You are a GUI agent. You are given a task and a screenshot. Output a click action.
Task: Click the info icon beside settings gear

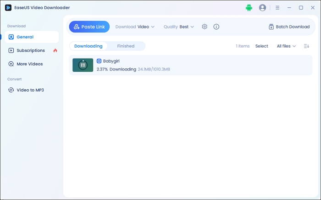(216, 27)
